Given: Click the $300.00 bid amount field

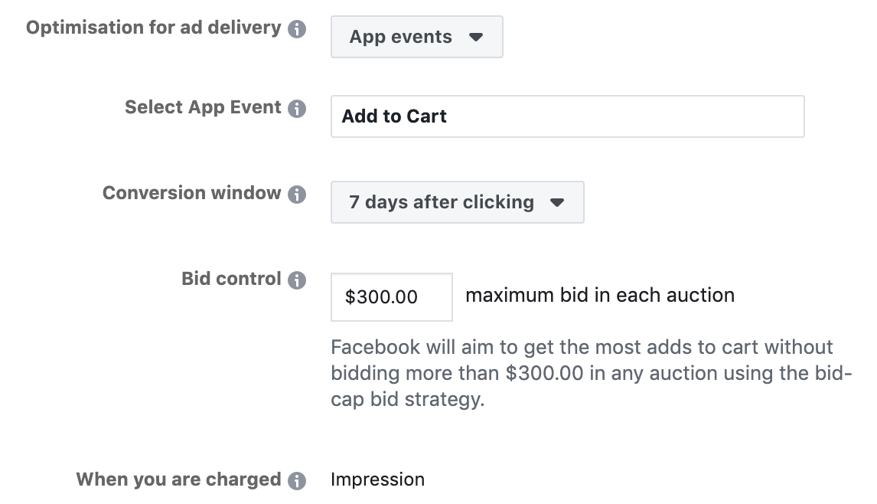Looking at the screenshot, I should (391, 297).
